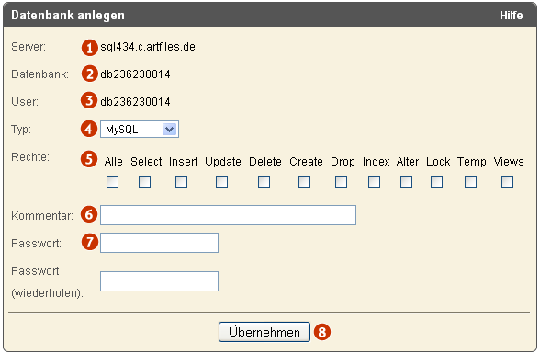Tick the Insert permission checkbox
The height and width of the screenshot is (354, 540).
coord(182,182)
